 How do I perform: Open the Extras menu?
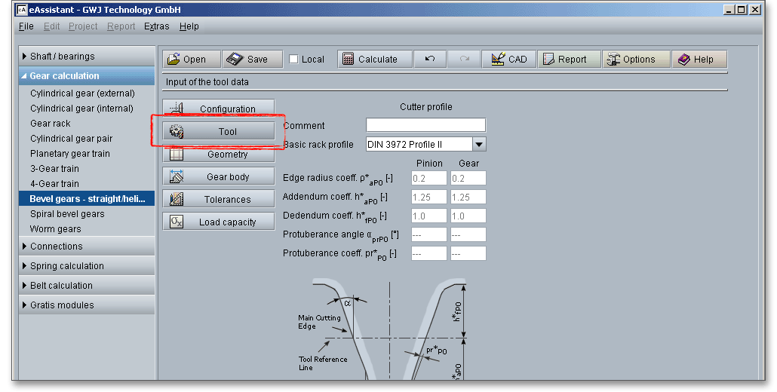coord(157,26)
